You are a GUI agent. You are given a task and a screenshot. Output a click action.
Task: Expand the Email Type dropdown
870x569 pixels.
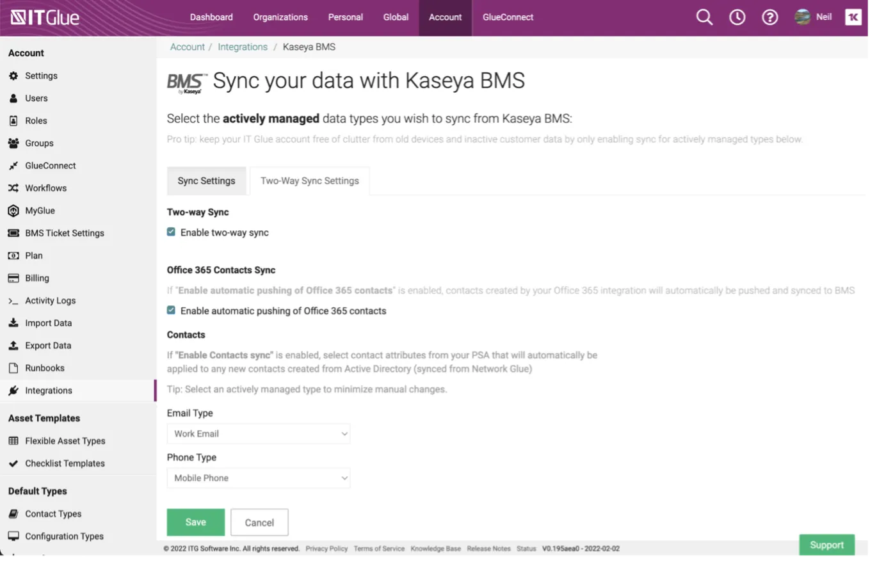258,433
